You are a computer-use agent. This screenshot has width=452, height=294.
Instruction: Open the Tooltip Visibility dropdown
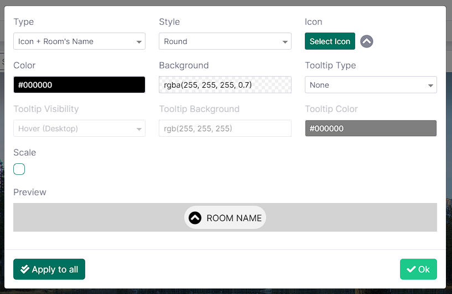79,129
